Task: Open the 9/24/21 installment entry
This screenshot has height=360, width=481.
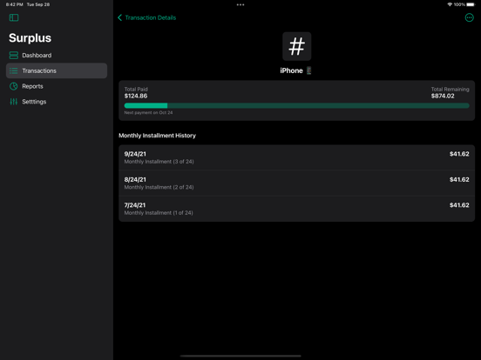Action: click(296, 157)
